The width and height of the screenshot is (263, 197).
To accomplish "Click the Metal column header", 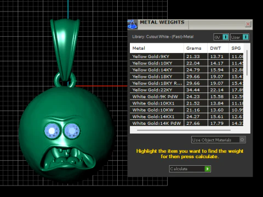I will pyautogui.click(x=157, y=48).
